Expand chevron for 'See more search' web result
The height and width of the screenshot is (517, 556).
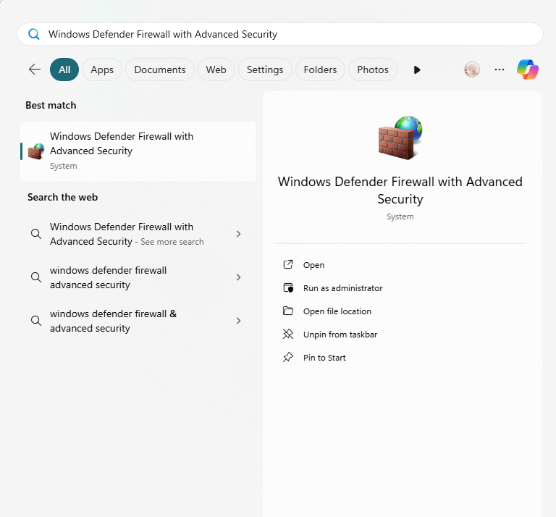click(x=239, y=234)
